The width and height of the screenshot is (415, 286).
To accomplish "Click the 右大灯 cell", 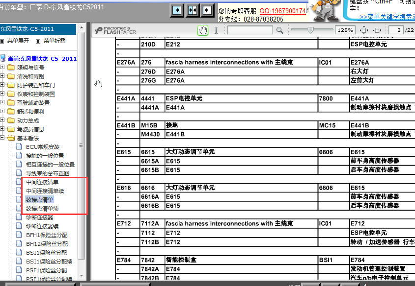I will pyautogui.click(x=382, y=71).
